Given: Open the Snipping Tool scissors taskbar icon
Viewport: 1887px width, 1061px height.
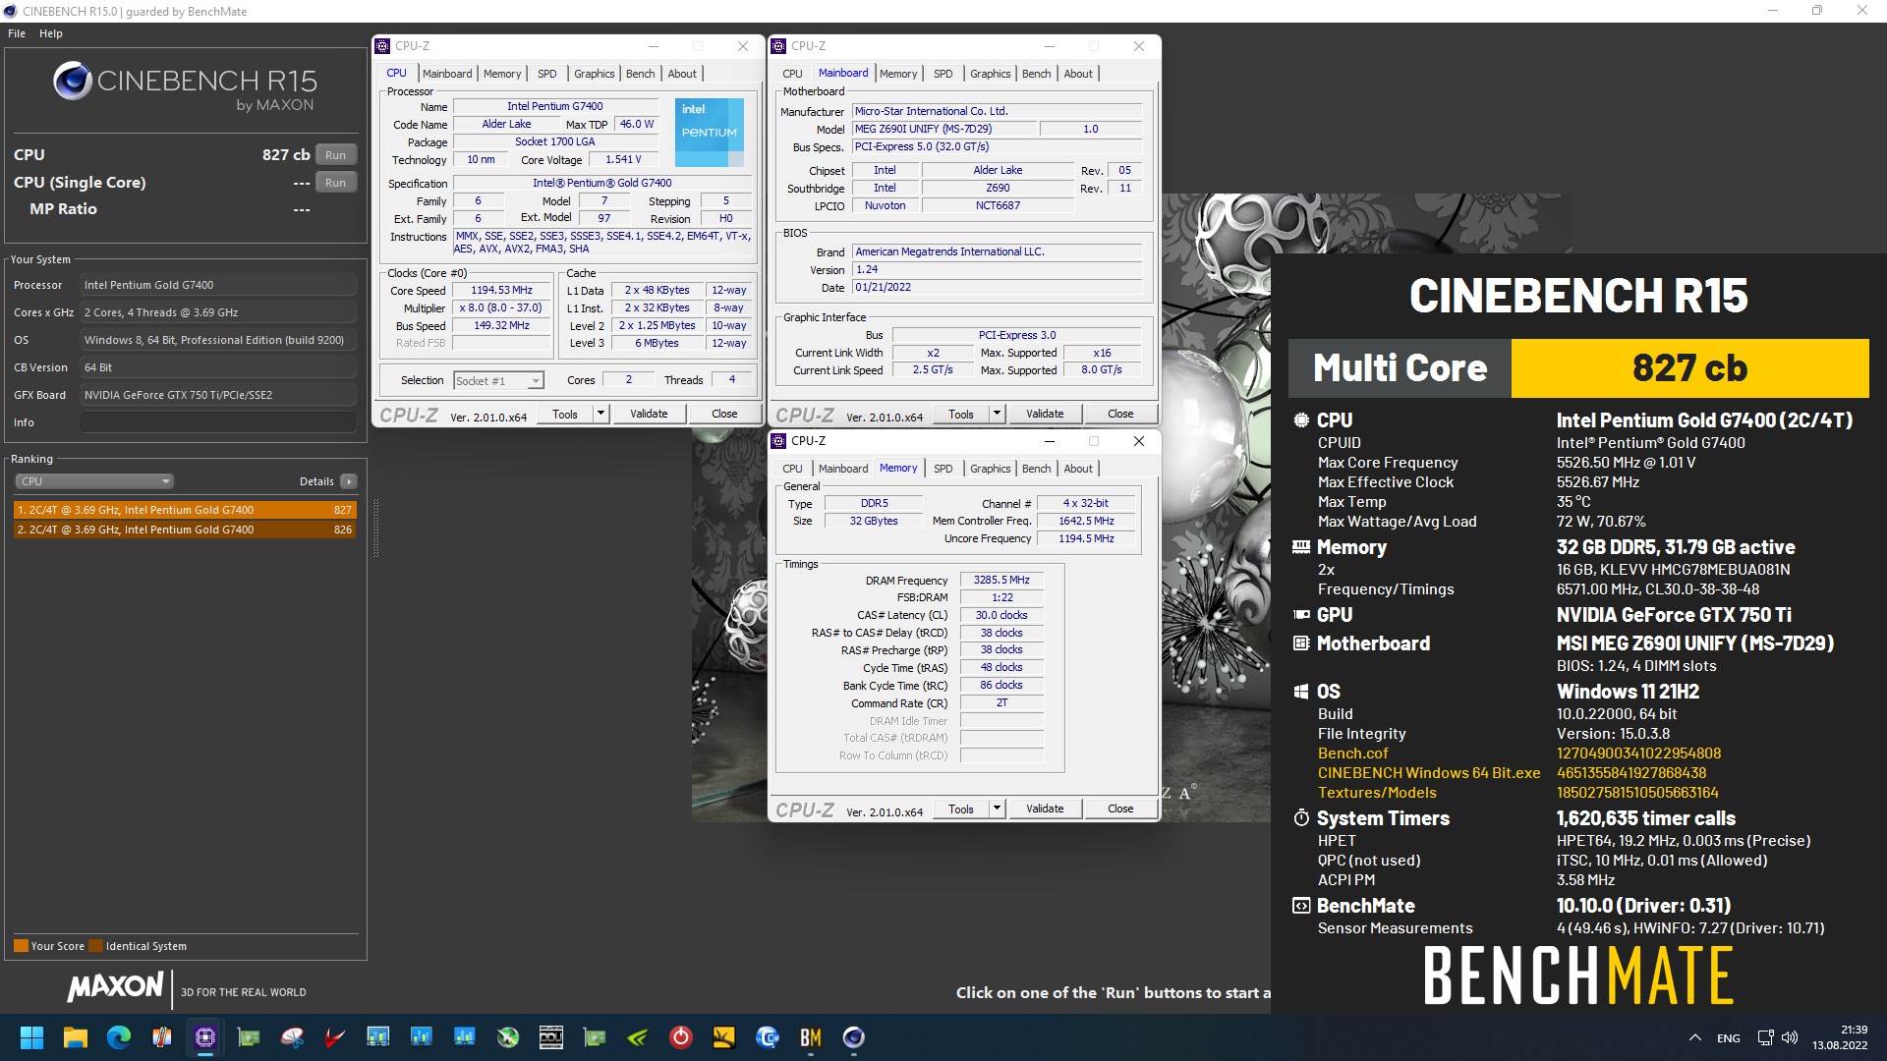Looking at the screenshot, I should pos(292,1037).
